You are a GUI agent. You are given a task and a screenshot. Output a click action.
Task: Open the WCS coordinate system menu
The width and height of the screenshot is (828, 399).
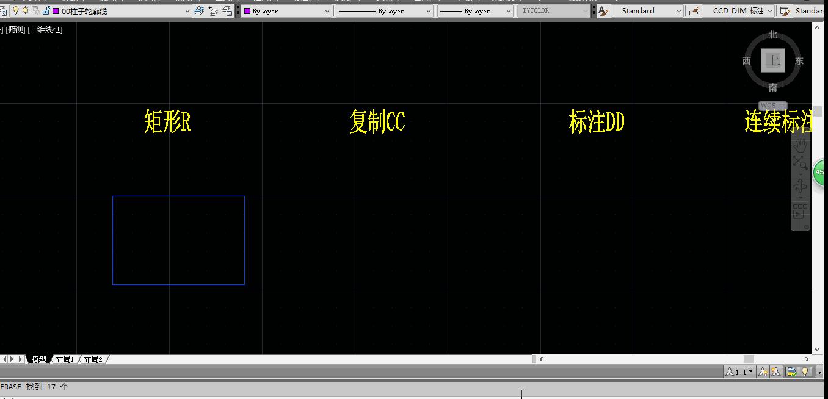pos(773,106)
